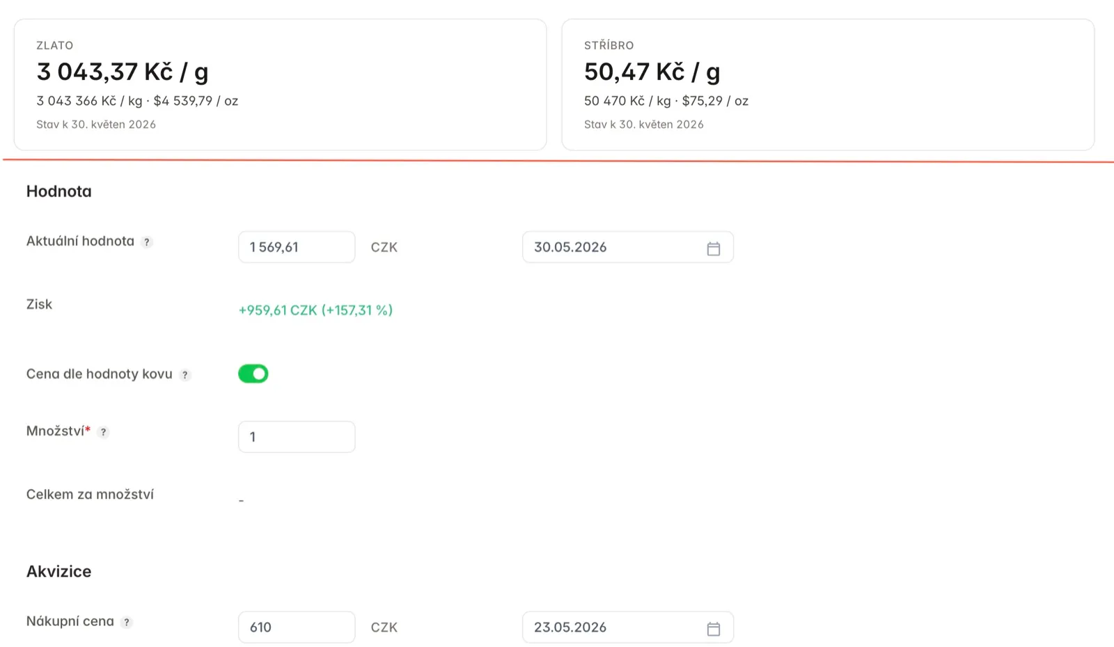Click the Zisk label

click(39, 304)
